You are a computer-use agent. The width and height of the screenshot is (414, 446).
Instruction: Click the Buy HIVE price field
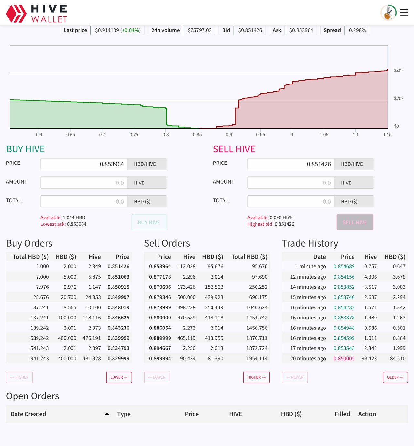point(84,164)
